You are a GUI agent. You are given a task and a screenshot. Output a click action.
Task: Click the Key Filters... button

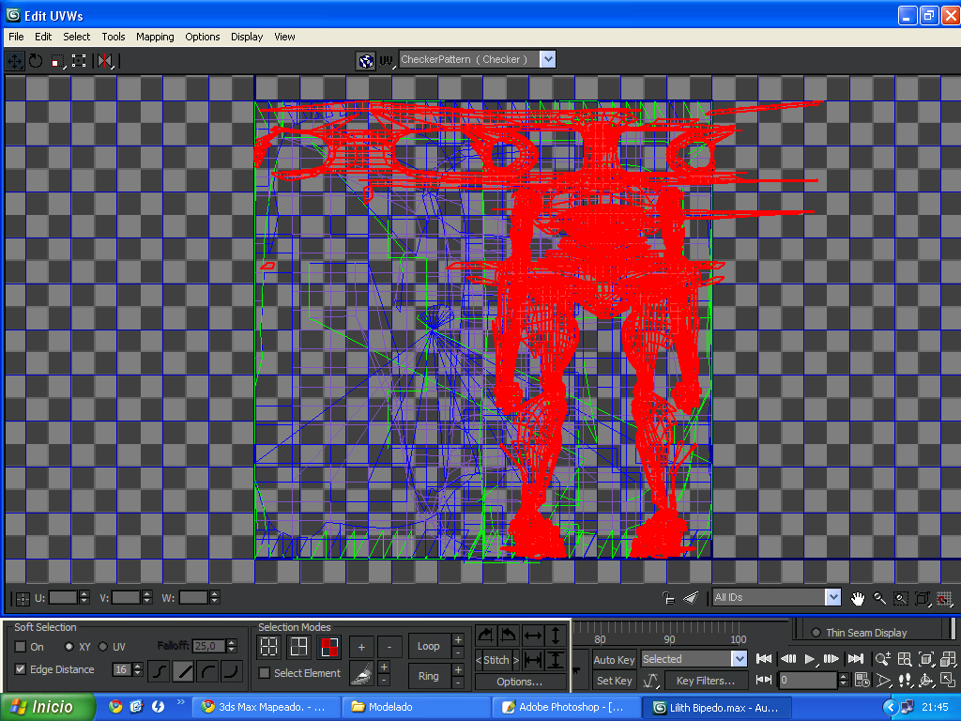[706, 681]
